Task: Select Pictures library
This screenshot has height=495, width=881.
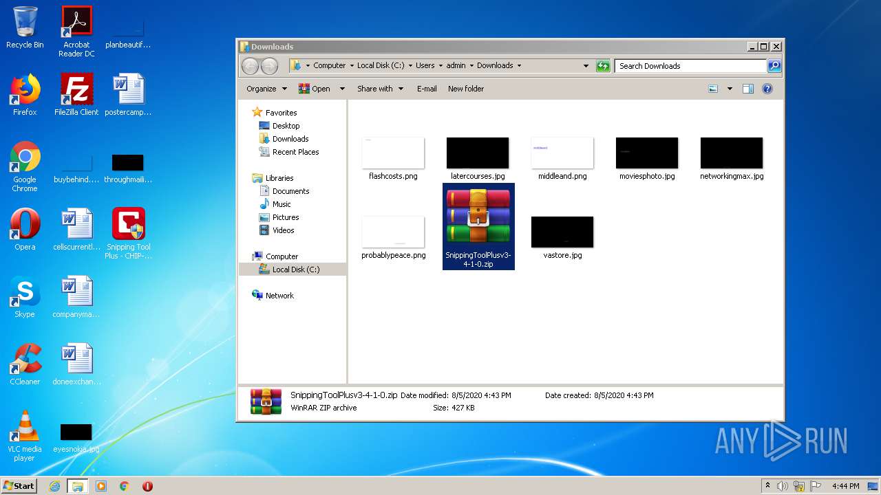Action: (x=285, y=217)
